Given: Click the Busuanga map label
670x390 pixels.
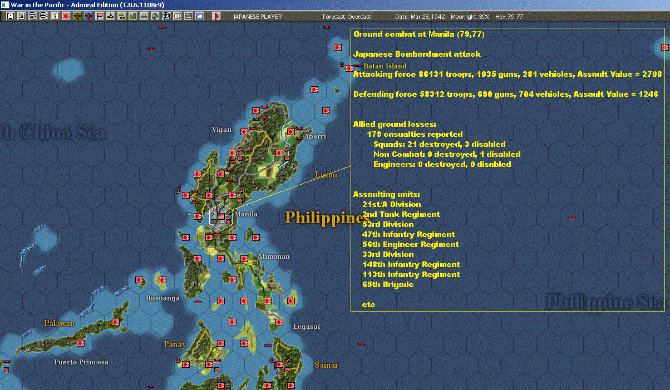Looking at the screenshot, I should [162, 298].
